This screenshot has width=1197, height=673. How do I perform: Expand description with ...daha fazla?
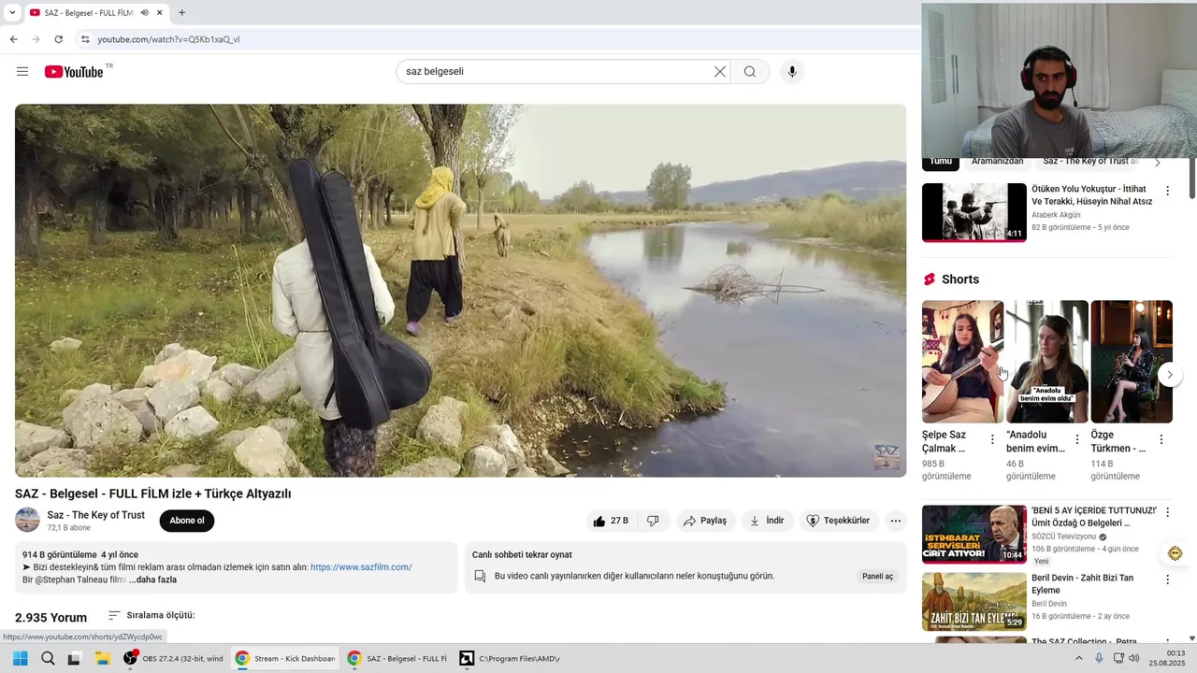pyautogui.click(x=153, y=580)
